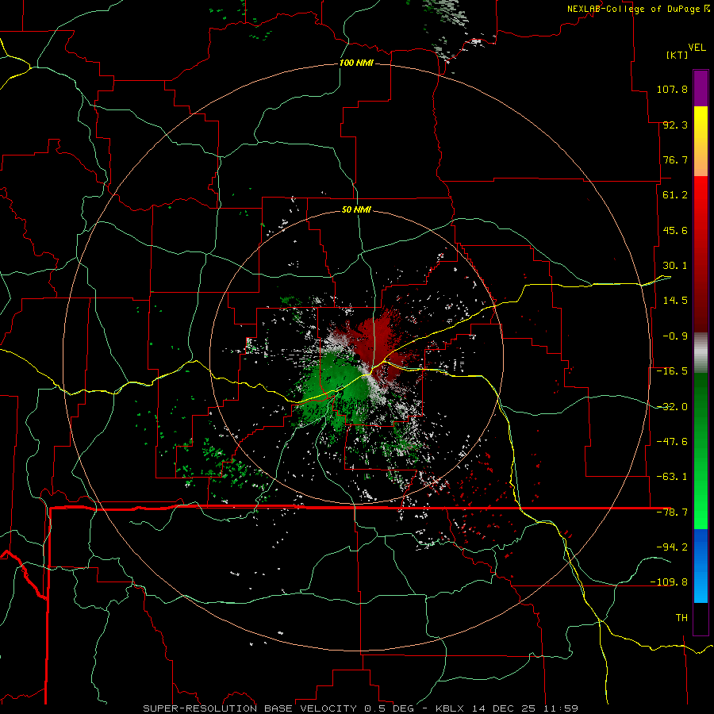Click the KBLX station identifier in caption
The height and width of the screenshot is (714, 714).
(x=450, y=708)
